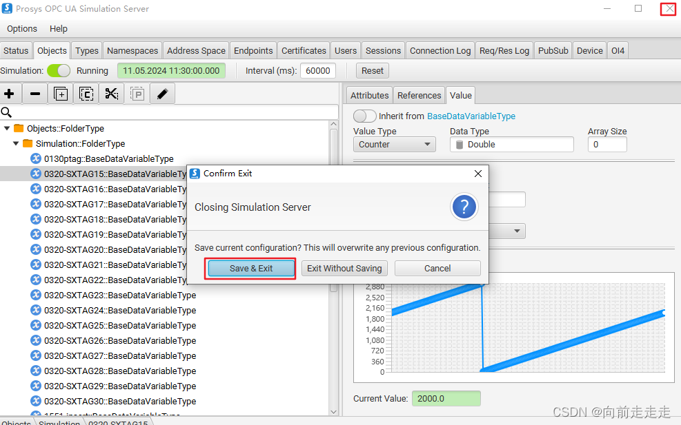This screenshot has width=681, height=425.
Task: Click the cut node scissors icon
Action: tap(111, 94)
